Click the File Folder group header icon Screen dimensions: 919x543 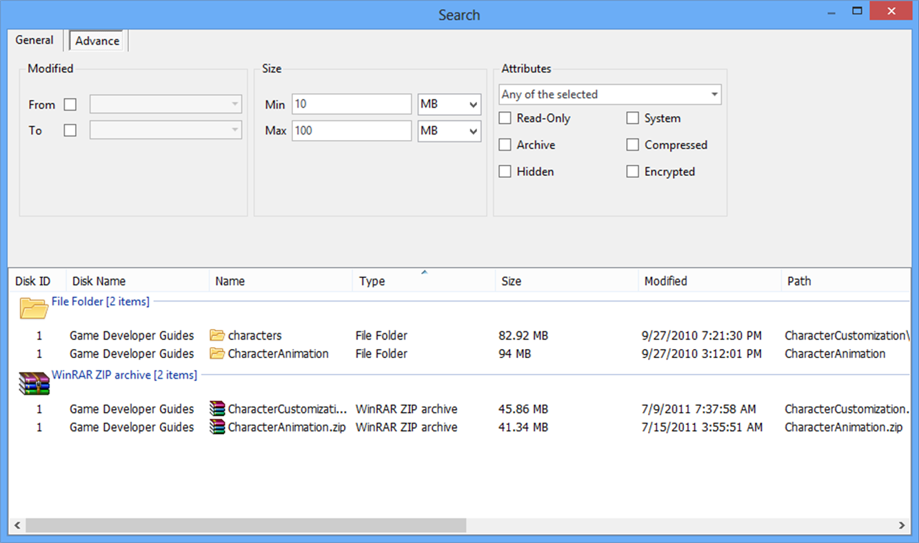(x=32, y=308)
